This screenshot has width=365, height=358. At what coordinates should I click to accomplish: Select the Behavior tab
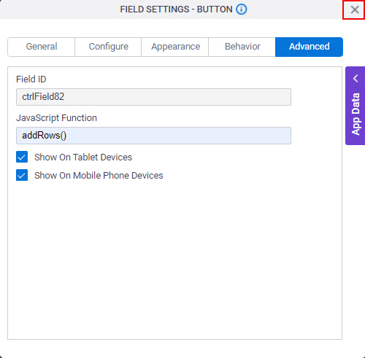[x=242, y=47]
